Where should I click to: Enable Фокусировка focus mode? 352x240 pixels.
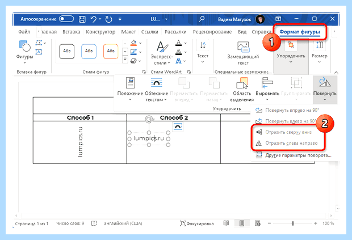click(x=196, y=224)
